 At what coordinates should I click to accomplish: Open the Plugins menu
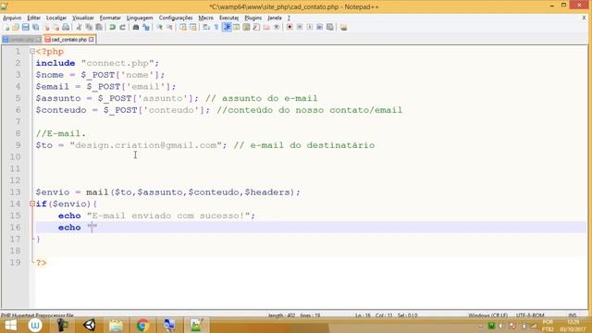pos(253,18)
